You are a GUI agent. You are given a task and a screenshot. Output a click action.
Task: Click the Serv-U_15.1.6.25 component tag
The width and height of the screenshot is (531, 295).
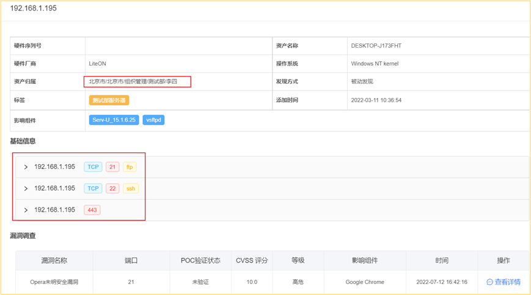tap(114, 120)
